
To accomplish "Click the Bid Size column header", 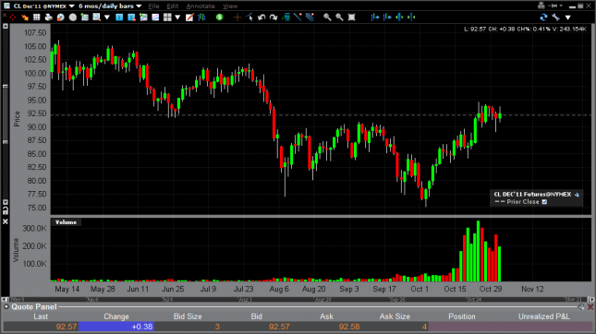I will coord(188,316).
